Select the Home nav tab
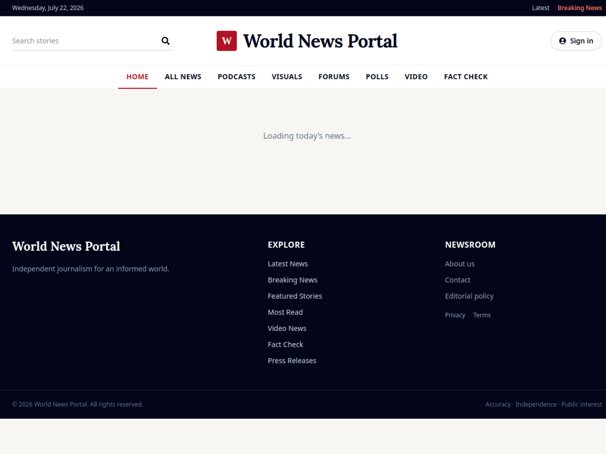The width and height of the screenshot is (606, 454). coord(138,77)
